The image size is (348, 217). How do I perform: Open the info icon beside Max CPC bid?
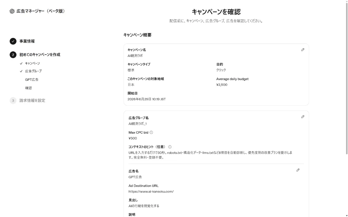pyautogui.click(x=151, y=132)
